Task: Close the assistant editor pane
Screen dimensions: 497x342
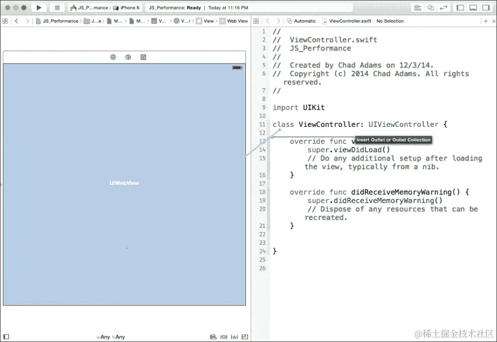Action: pos(494,21)
